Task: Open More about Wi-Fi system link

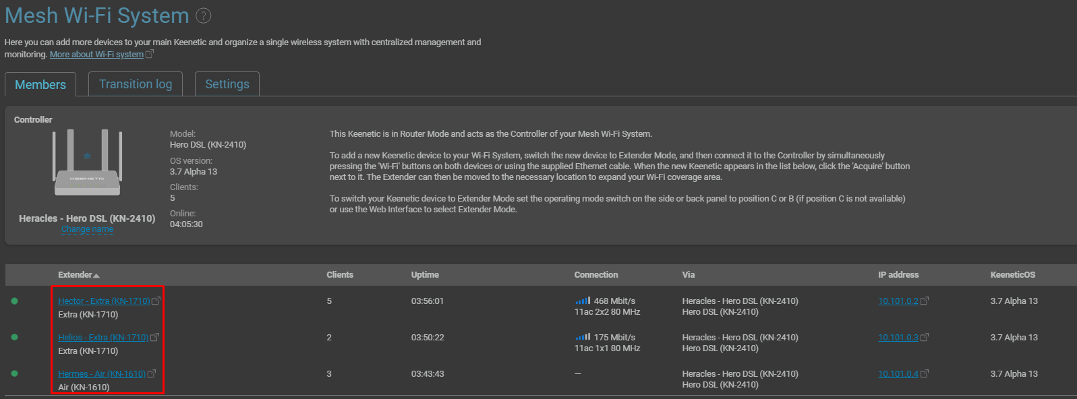Action: 96,55
